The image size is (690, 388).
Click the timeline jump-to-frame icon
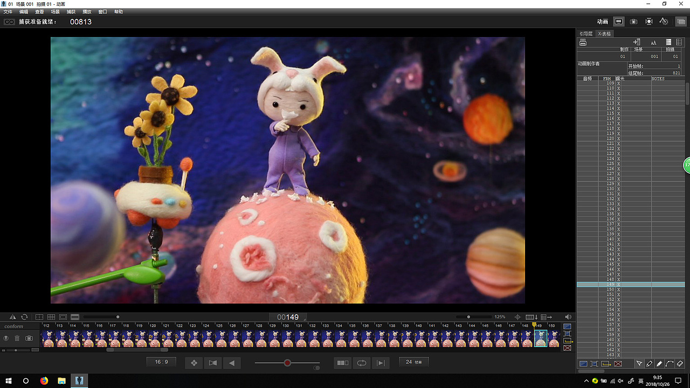click(x=532, y=317)
